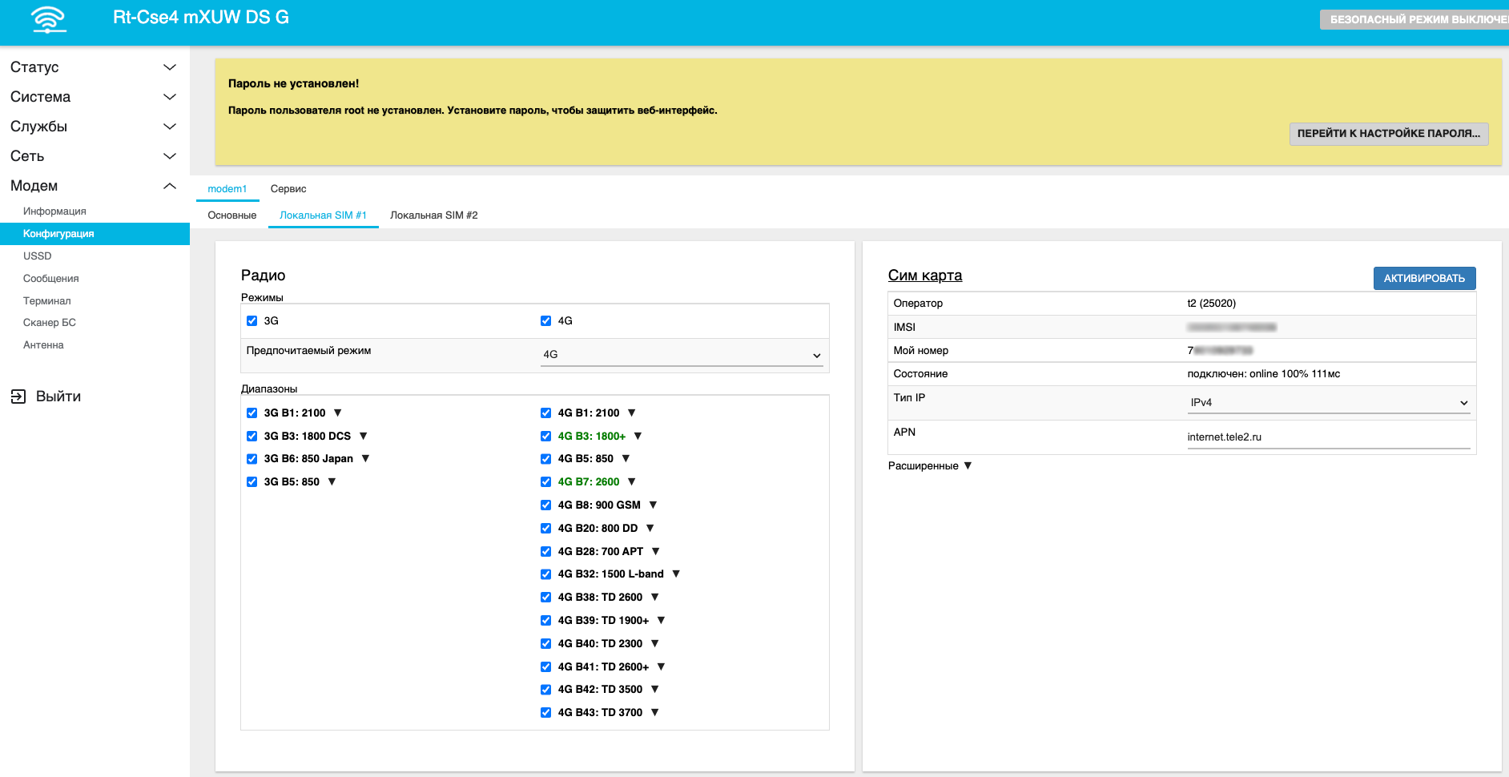Switch to the Локальная SIM #2 tab

pyautogui.click(x=433, y=215)
